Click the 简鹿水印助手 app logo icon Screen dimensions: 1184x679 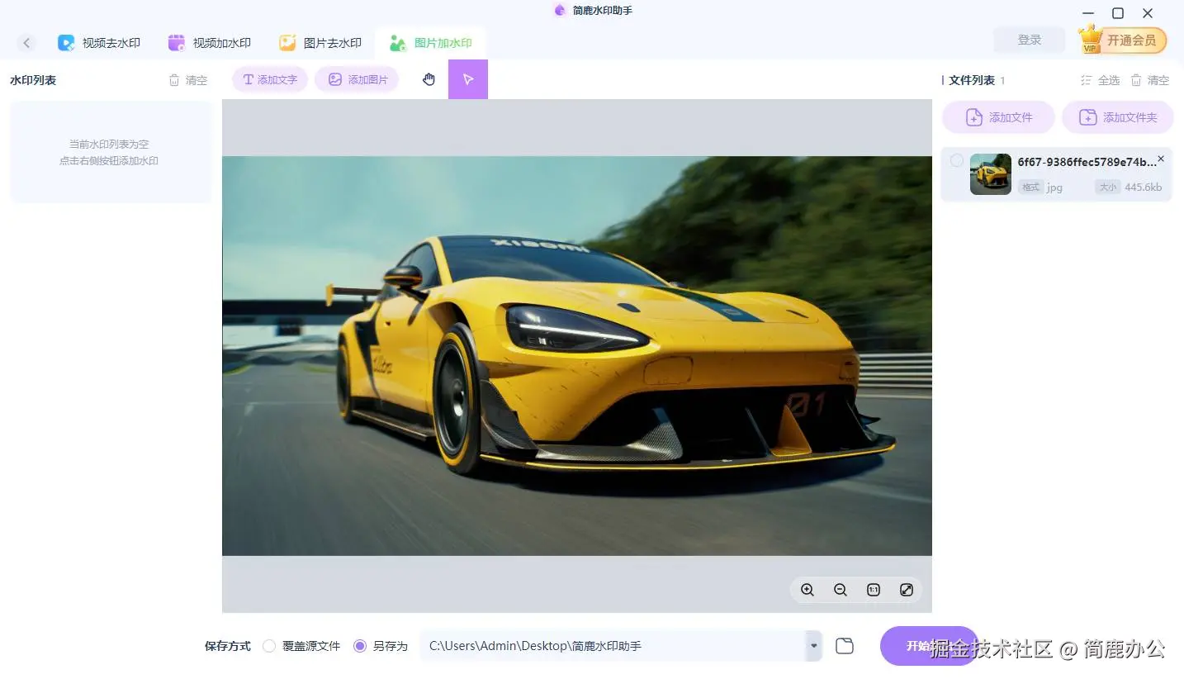coord(561,11)
